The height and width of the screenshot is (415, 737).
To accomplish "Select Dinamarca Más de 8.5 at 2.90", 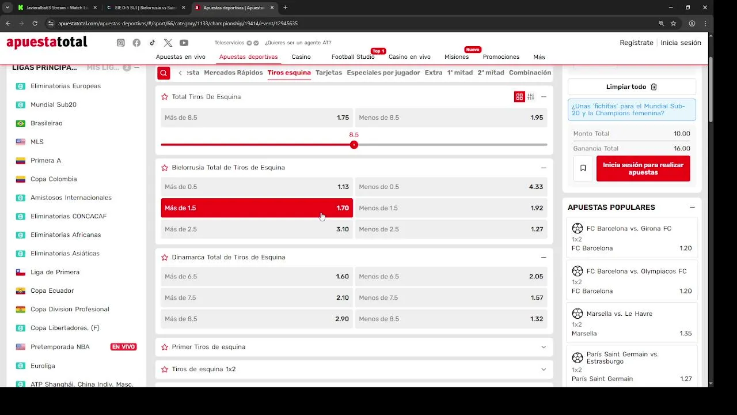I will [257, 319].
